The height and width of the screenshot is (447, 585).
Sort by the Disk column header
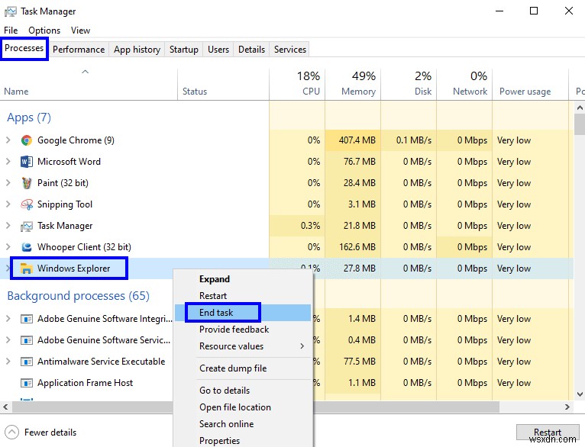(x=409, y=84)
